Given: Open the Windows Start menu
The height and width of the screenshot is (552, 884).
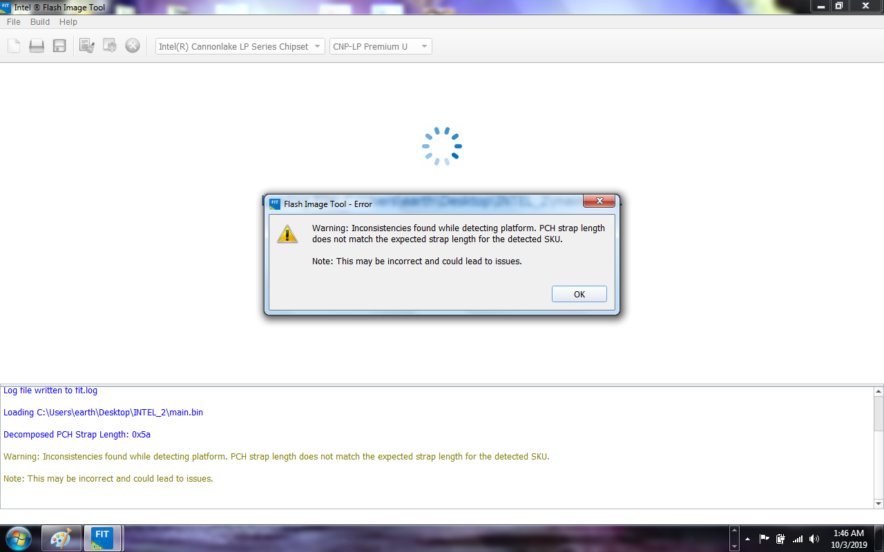Looking at the screenshot, I should point(19,538).
